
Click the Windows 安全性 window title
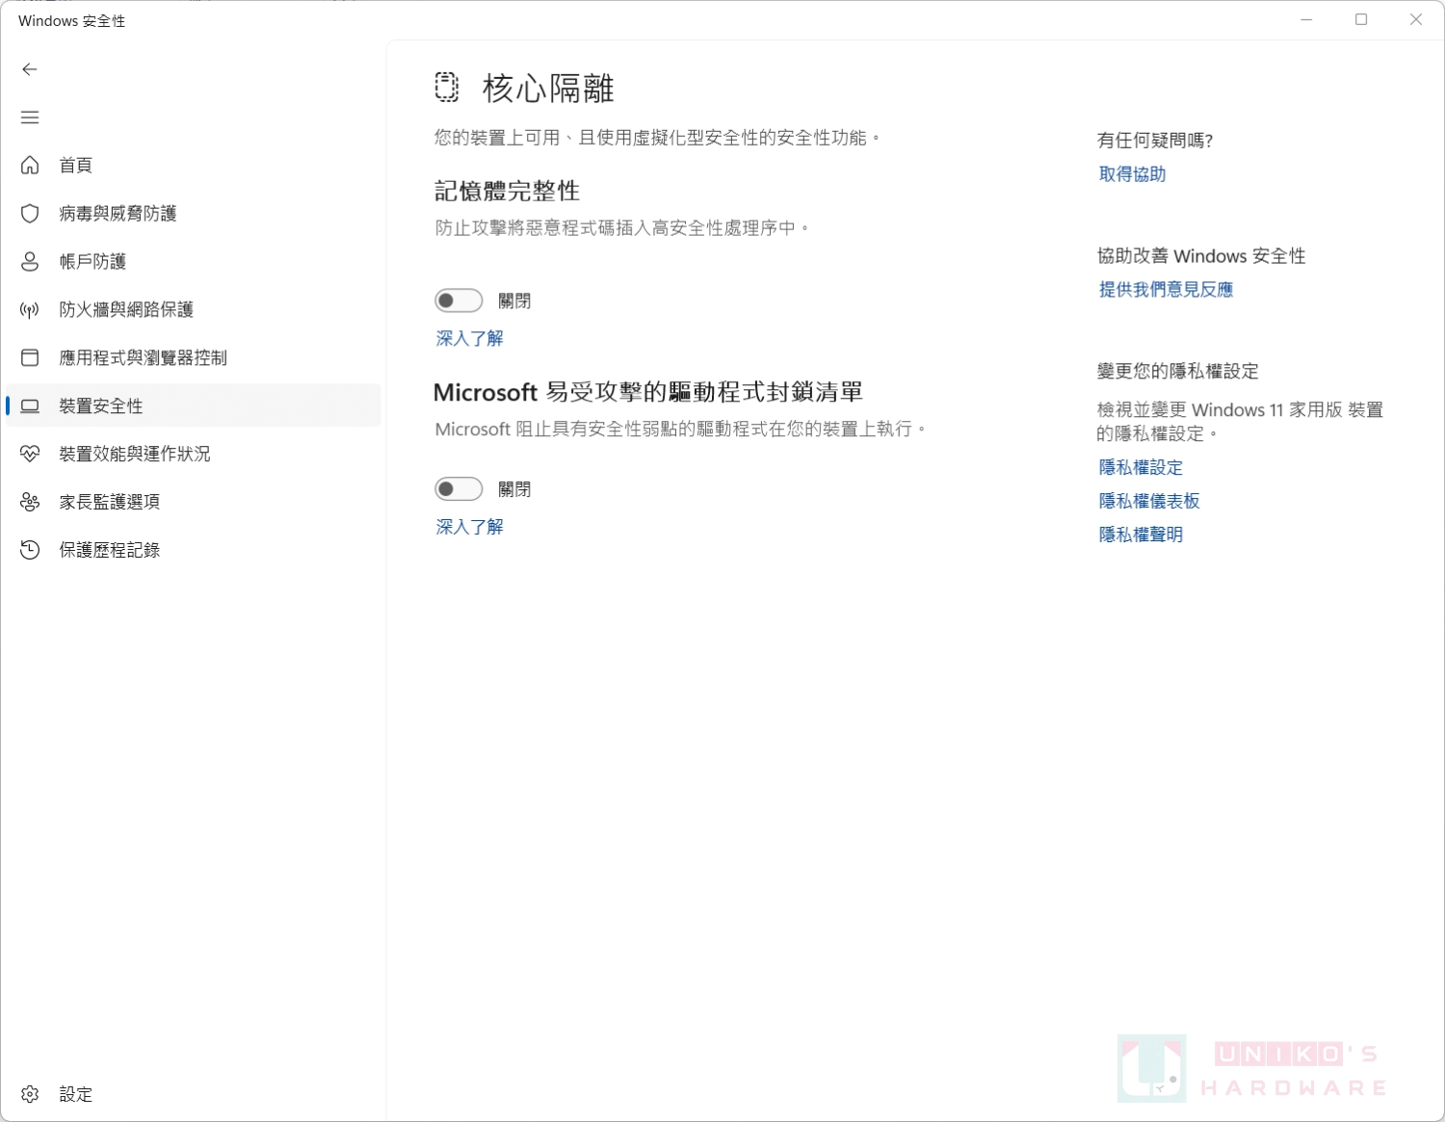[x=72, y=21]
